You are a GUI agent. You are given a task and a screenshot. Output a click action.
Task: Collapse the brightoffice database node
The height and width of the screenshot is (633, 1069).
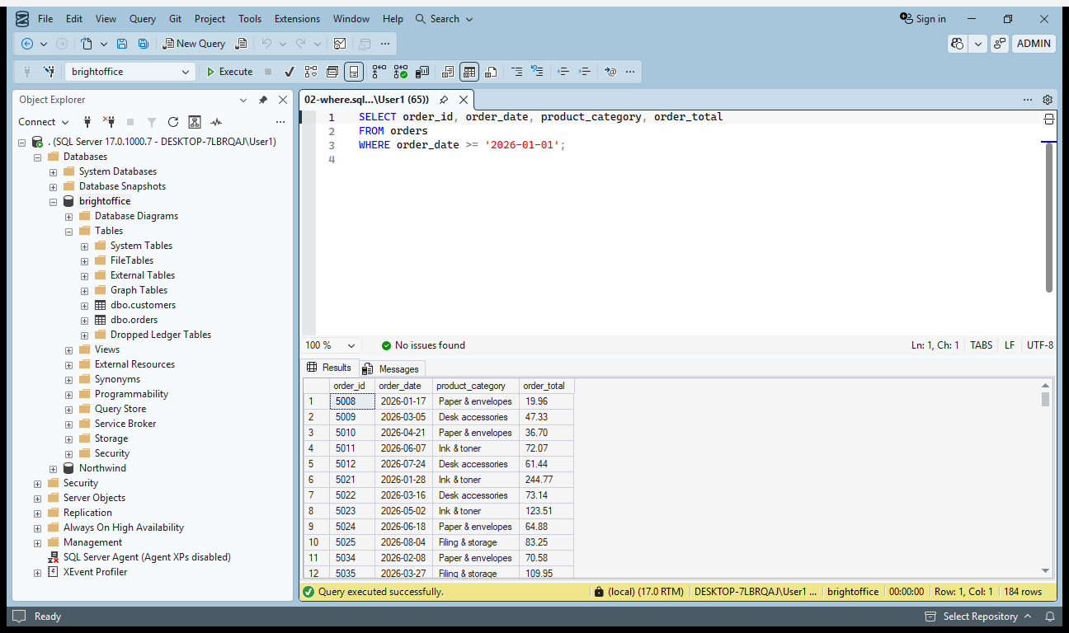coord(53,201)
